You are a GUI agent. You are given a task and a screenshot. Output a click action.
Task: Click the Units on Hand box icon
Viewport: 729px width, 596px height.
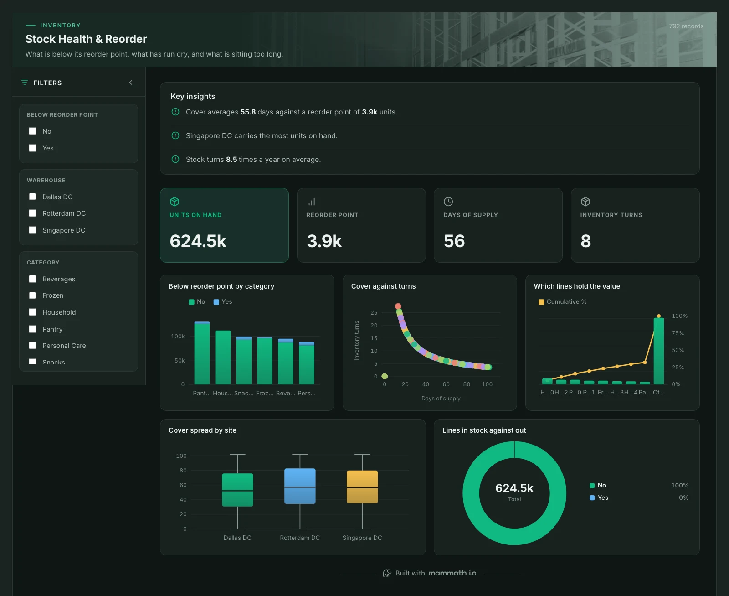(175, 202)
